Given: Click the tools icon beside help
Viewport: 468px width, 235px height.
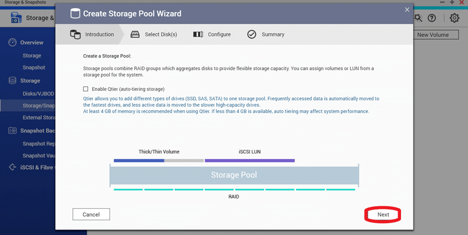Looking at the screenshot, I should click(x=418, y=18).
